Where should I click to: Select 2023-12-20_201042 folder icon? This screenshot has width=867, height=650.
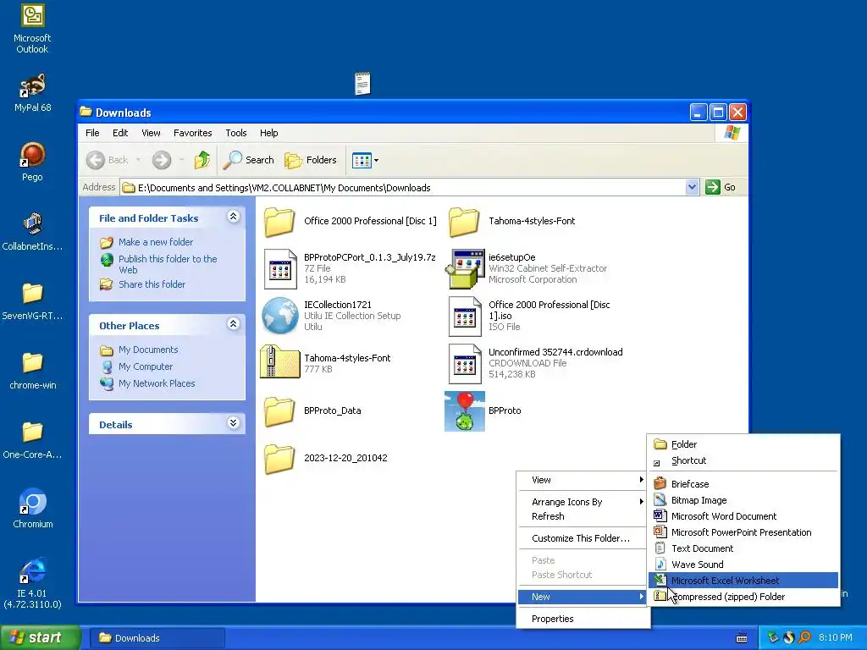(x=279, y=459)
